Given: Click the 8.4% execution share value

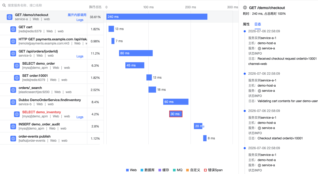Looking at the screenshot, I should click(95, 102).
